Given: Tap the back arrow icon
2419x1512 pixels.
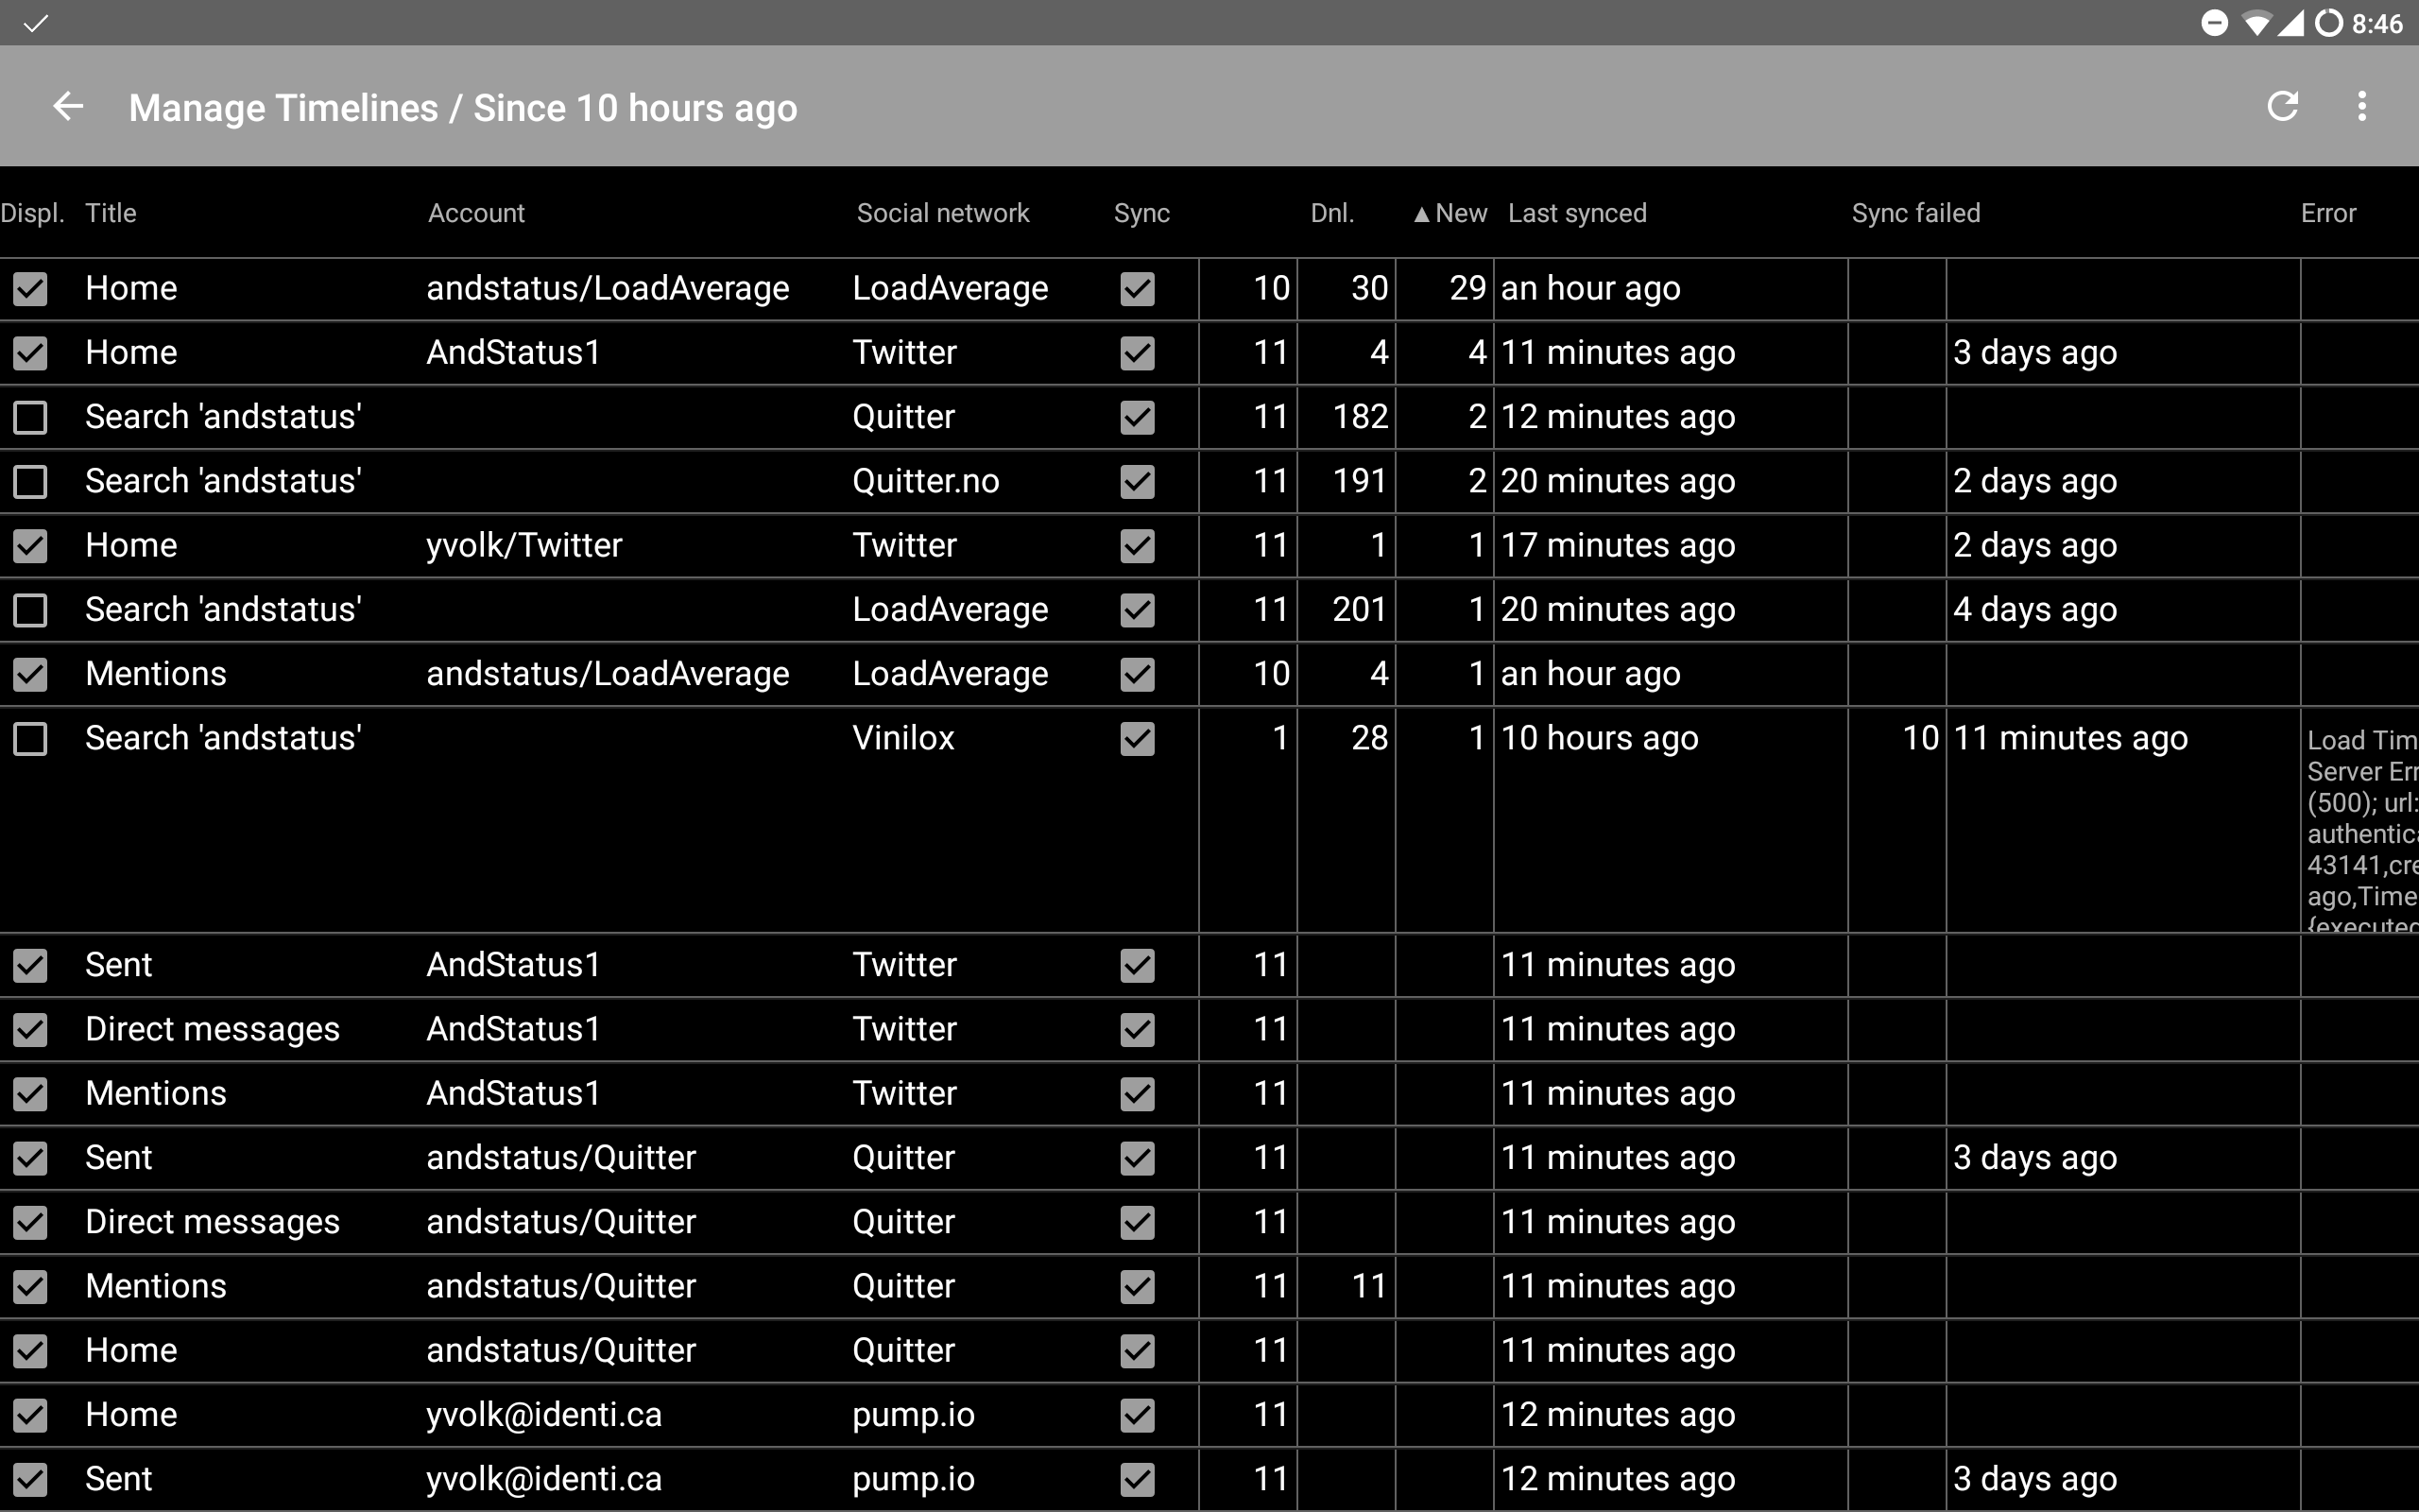Looking at the screenshot, I should pyautogui.click(x=68, y=106).
